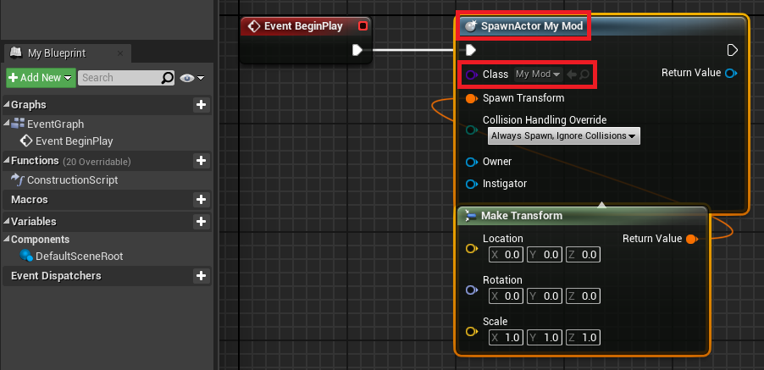Click the Owner input pin
The width and height of the screenshot is (764, 370).
click(472, 162)
